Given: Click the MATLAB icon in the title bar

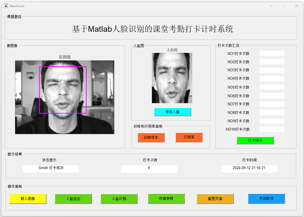Looking at the screenshot, I should tap(6, 6).
